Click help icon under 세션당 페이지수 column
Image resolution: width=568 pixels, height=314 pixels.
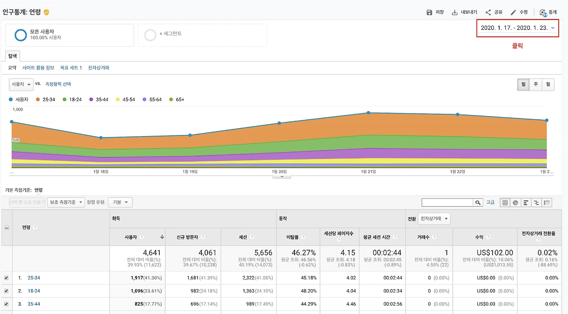click(x=340, y=240)
